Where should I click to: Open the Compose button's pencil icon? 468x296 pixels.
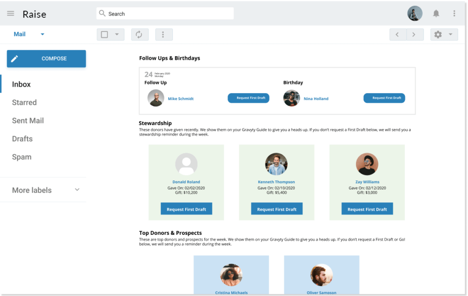pos(15,58)
